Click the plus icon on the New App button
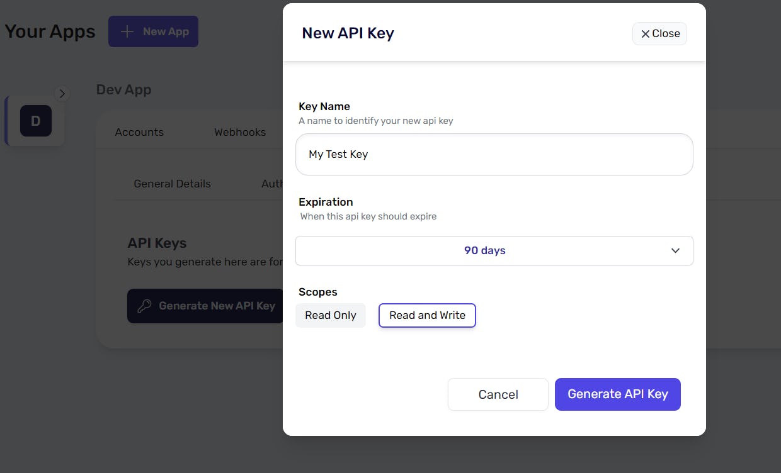This screenshot has height=473, width=781. coord(128,31)
